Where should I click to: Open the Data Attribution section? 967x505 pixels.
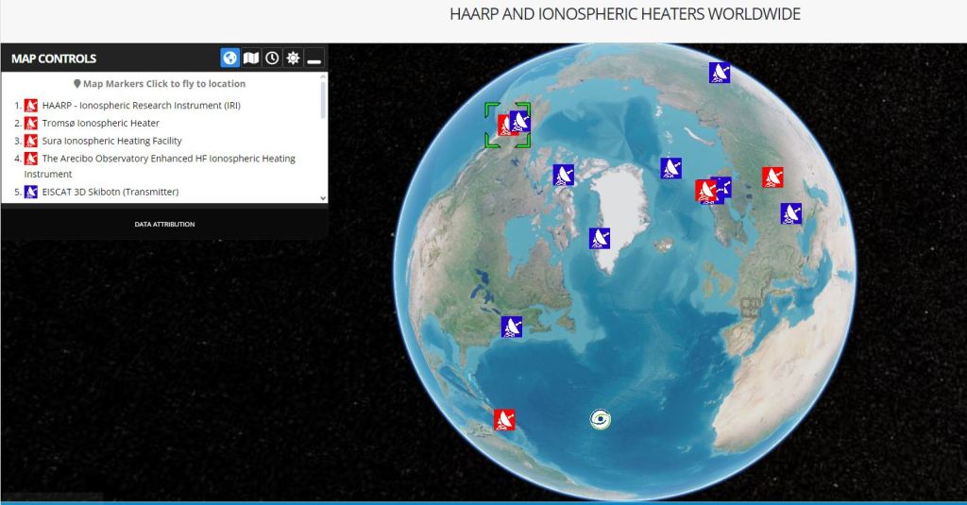(164, 225)
